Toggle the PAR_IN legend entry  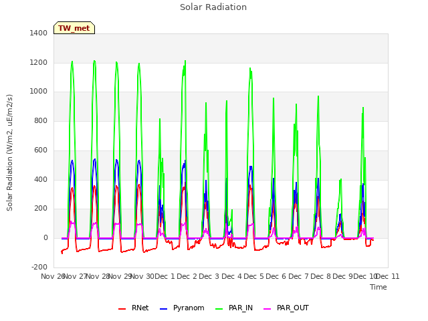(x=234, y=308)
